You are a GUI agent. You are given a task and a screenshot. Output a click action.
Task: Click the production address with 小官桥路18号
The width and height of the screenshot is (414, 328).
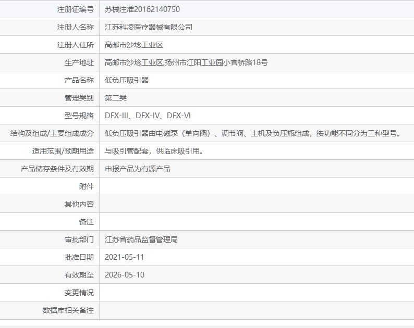click(x=186, y=62)
